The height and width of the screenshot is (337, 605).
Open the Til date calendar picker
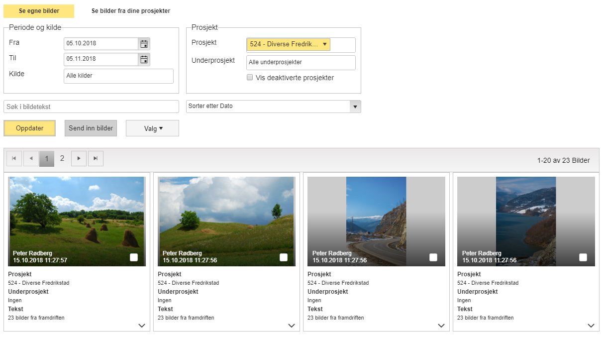click(144, 60)
